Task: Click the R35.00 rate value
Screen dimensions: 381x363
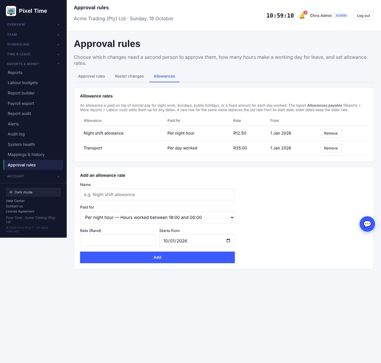Action: click(240, 148)
